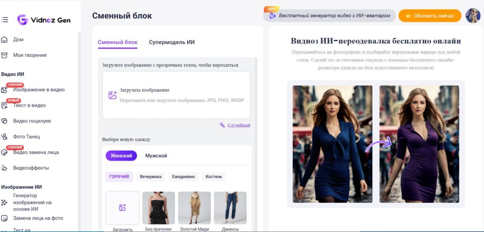Click Обновить сейчас upgrade button
Image resolution: width=484 pixels, height=232 pixels.
430,16
